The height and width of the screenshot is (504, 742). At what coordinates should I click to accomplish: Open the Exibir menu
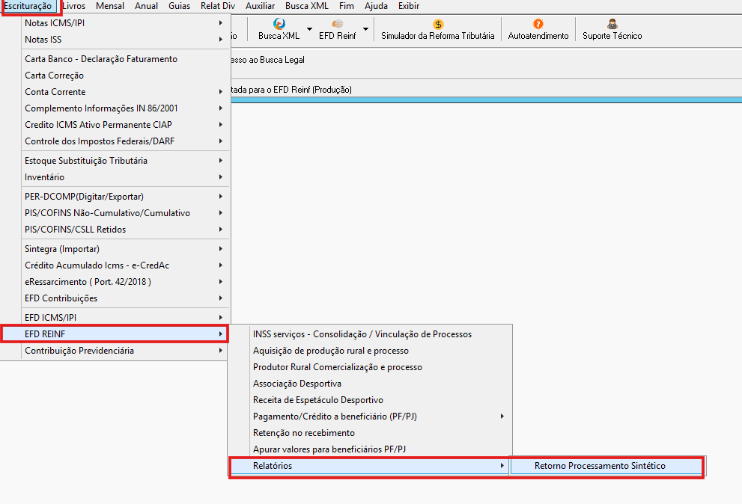pos(409,6)
